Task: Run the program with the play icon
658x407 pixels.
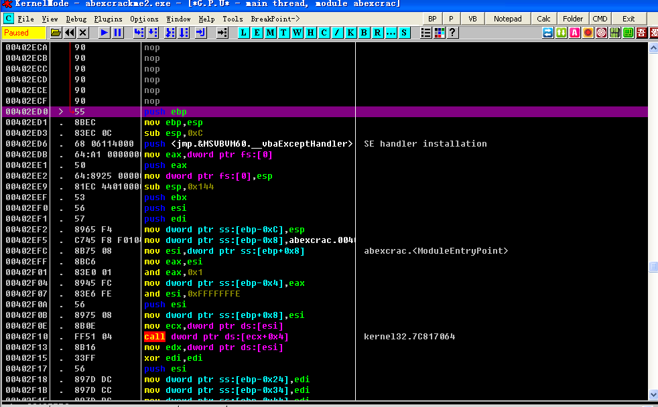Action: click(x=104, y=33)
